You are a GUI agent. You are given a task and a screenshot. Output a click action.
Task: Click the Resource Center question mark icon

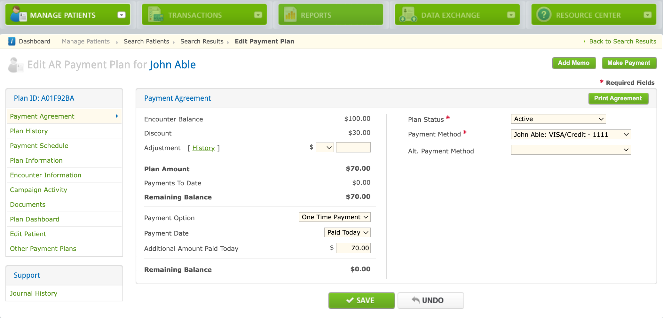coord(544,15)
